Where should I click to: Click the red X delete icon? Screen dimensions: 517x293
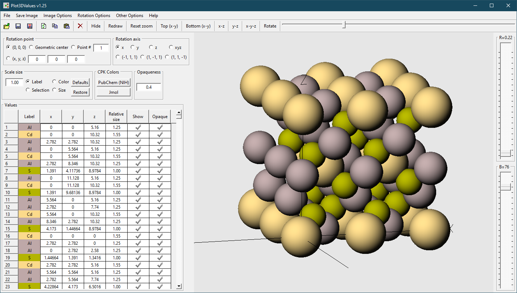(x=80, y=26)
